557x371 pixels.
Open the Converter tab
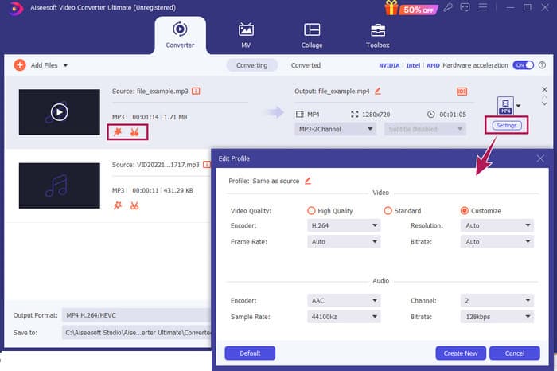point(180,36)
